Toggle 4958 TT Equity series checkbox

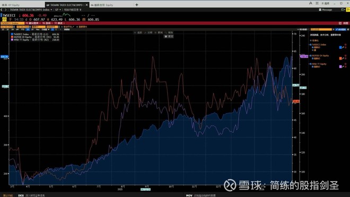310,64
